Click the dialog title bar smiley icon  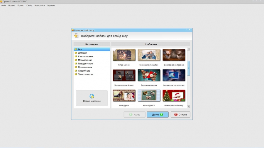(73, 30)
